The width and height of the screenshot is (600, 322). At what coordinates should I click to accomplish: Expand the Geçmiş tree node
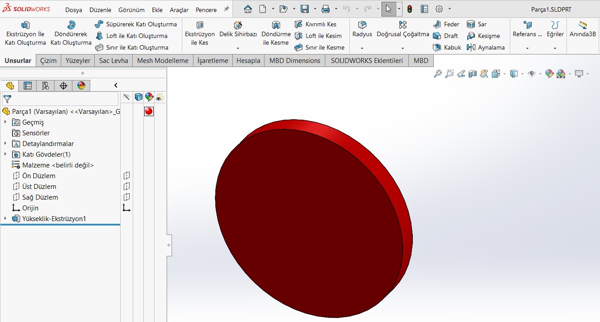click(x=5, y=122)
